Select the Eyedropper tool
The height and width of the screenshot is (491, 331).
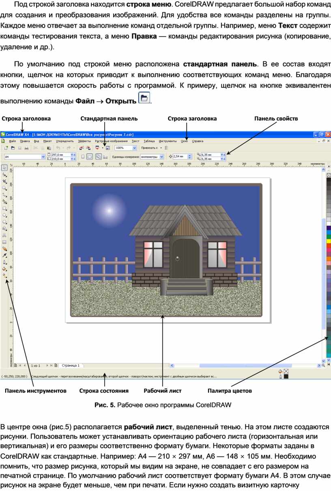[x=4, y=255]
